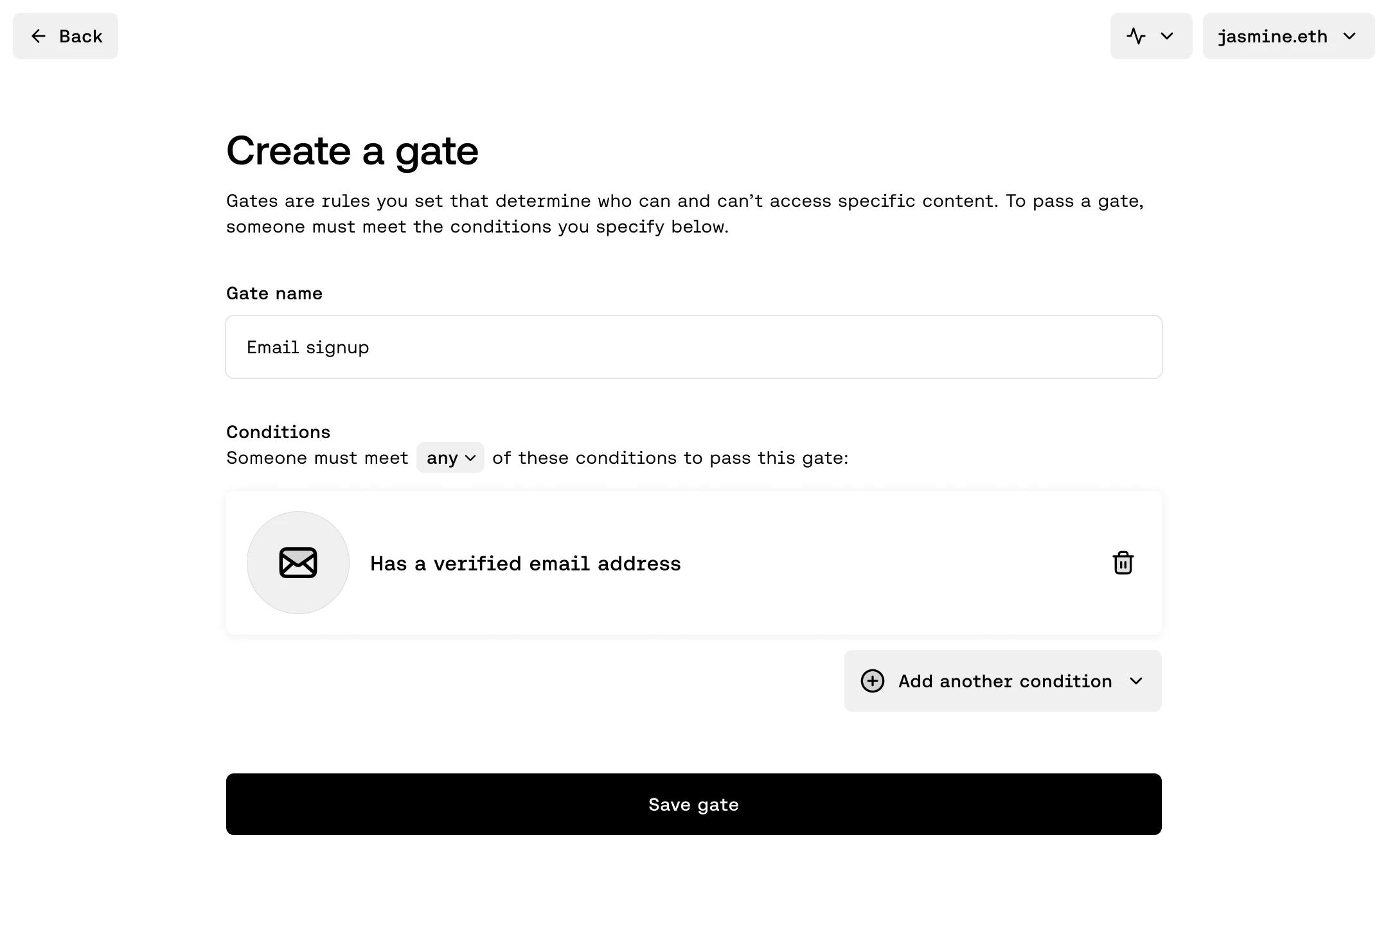Click the Create a gate heading
The height and width of the screenshot is (925, 1388).
click(x=352, y=151)
